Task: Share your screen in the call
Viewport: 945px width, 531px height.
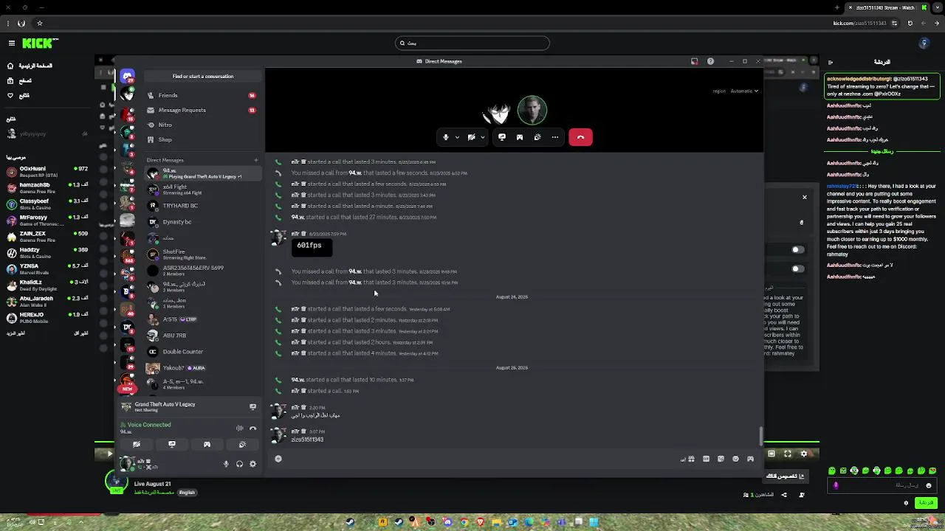Action: click(502, 137)
